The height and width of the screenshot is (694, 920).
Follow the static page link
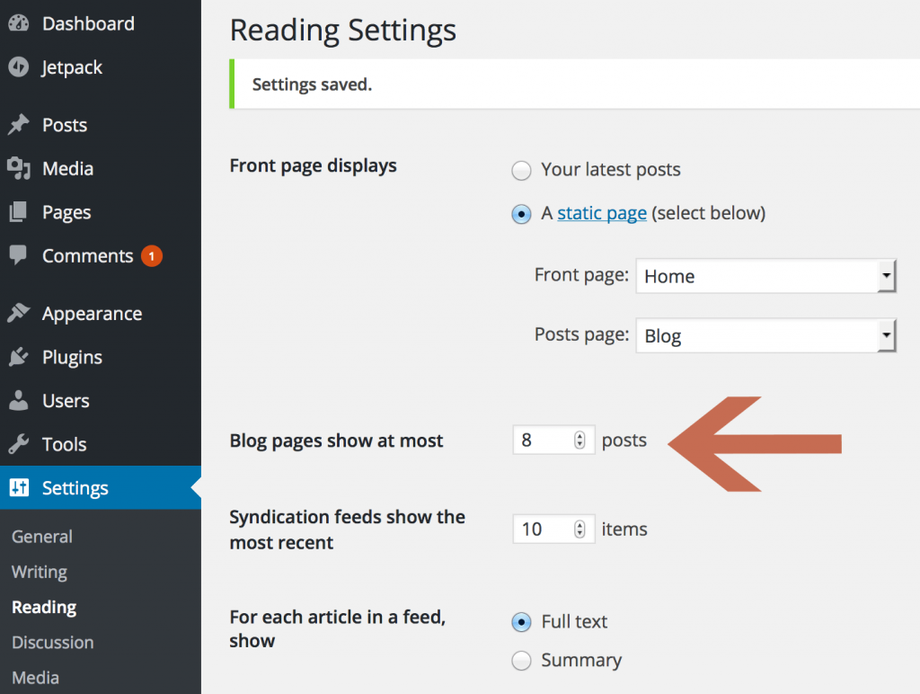601,213
